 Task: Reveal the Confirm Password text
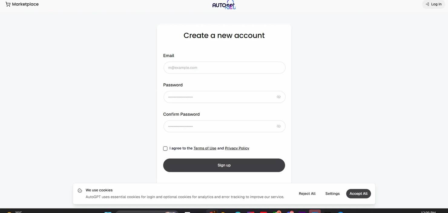coord(278,126)
